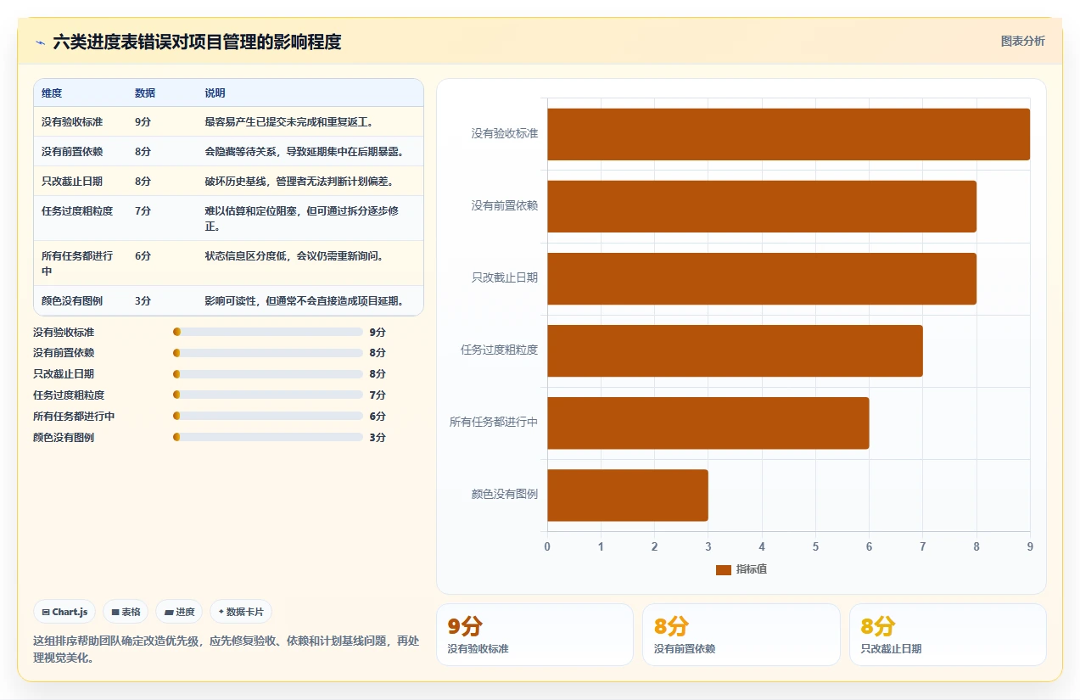Select the 数据卡片 tag chip
1080x700 pixels.
coord(241,612)
